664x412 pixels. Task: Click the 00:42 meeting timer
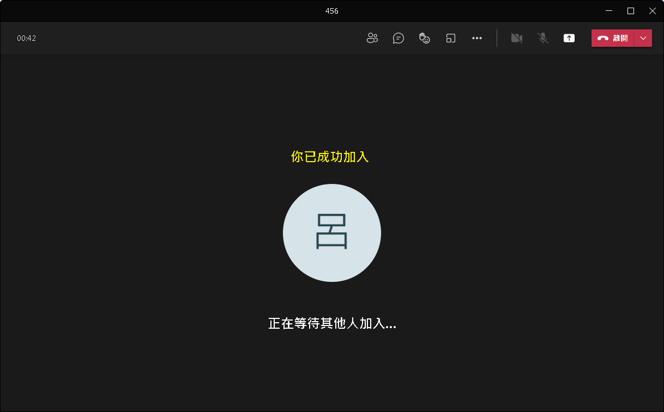point(26,38)
